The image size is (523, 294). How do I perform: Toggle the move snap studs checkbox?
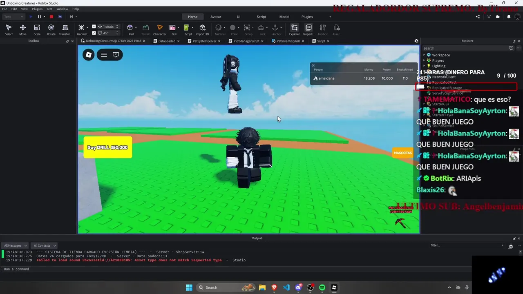point(94,27)
